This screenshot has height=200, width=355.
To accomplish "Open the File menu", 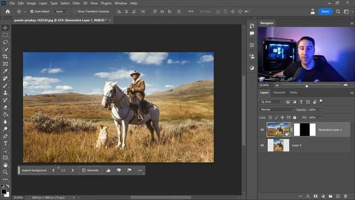I will click(12, 3).
